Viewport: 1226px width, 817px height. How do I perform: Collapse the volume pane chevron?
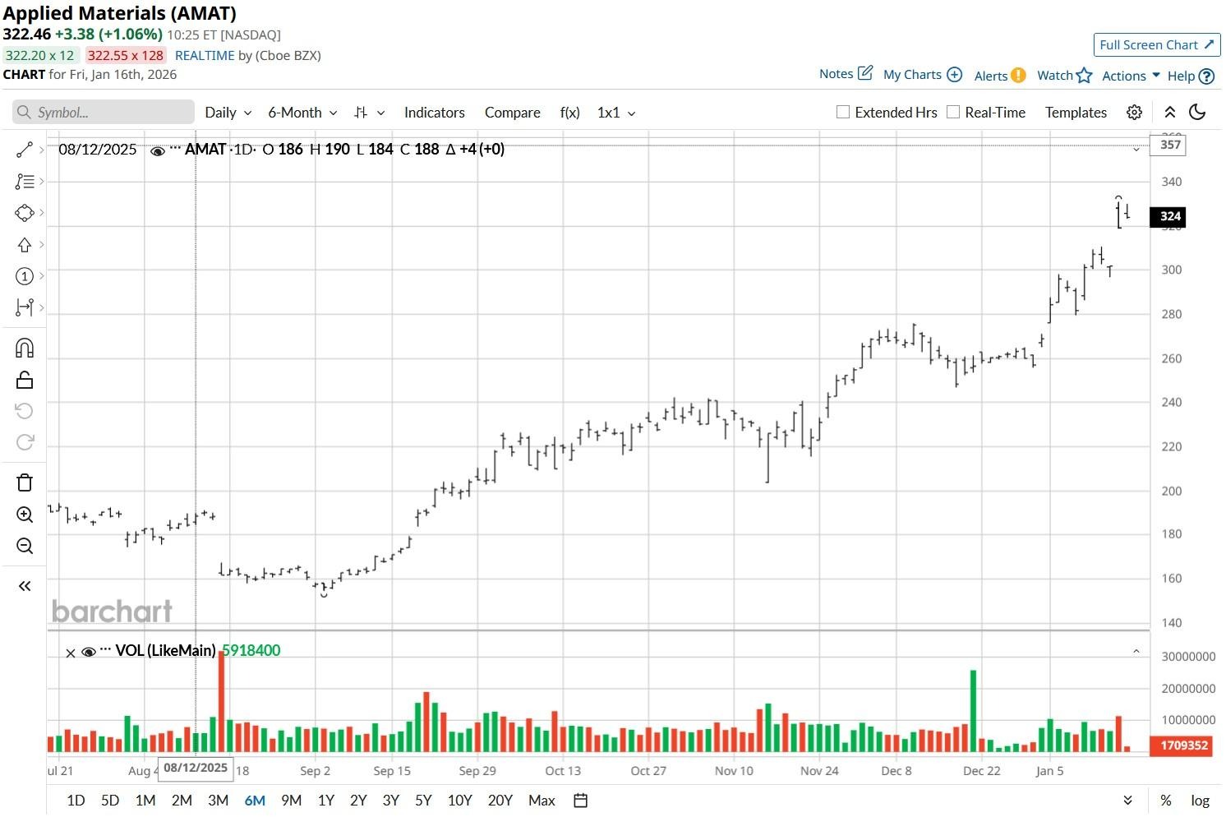[1136, 651]
